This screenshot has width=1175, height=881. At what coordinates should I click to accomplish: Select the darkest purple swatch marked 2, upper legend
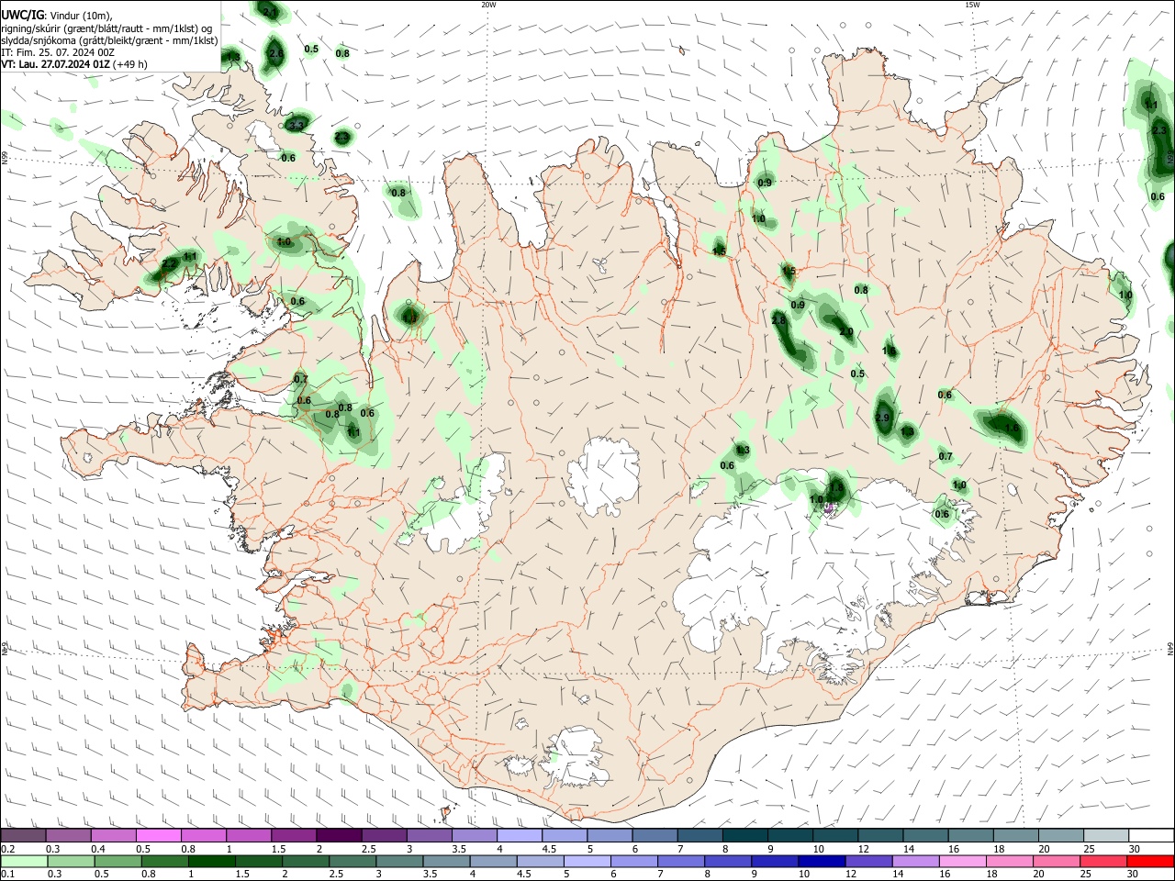[x=338, y=836]
